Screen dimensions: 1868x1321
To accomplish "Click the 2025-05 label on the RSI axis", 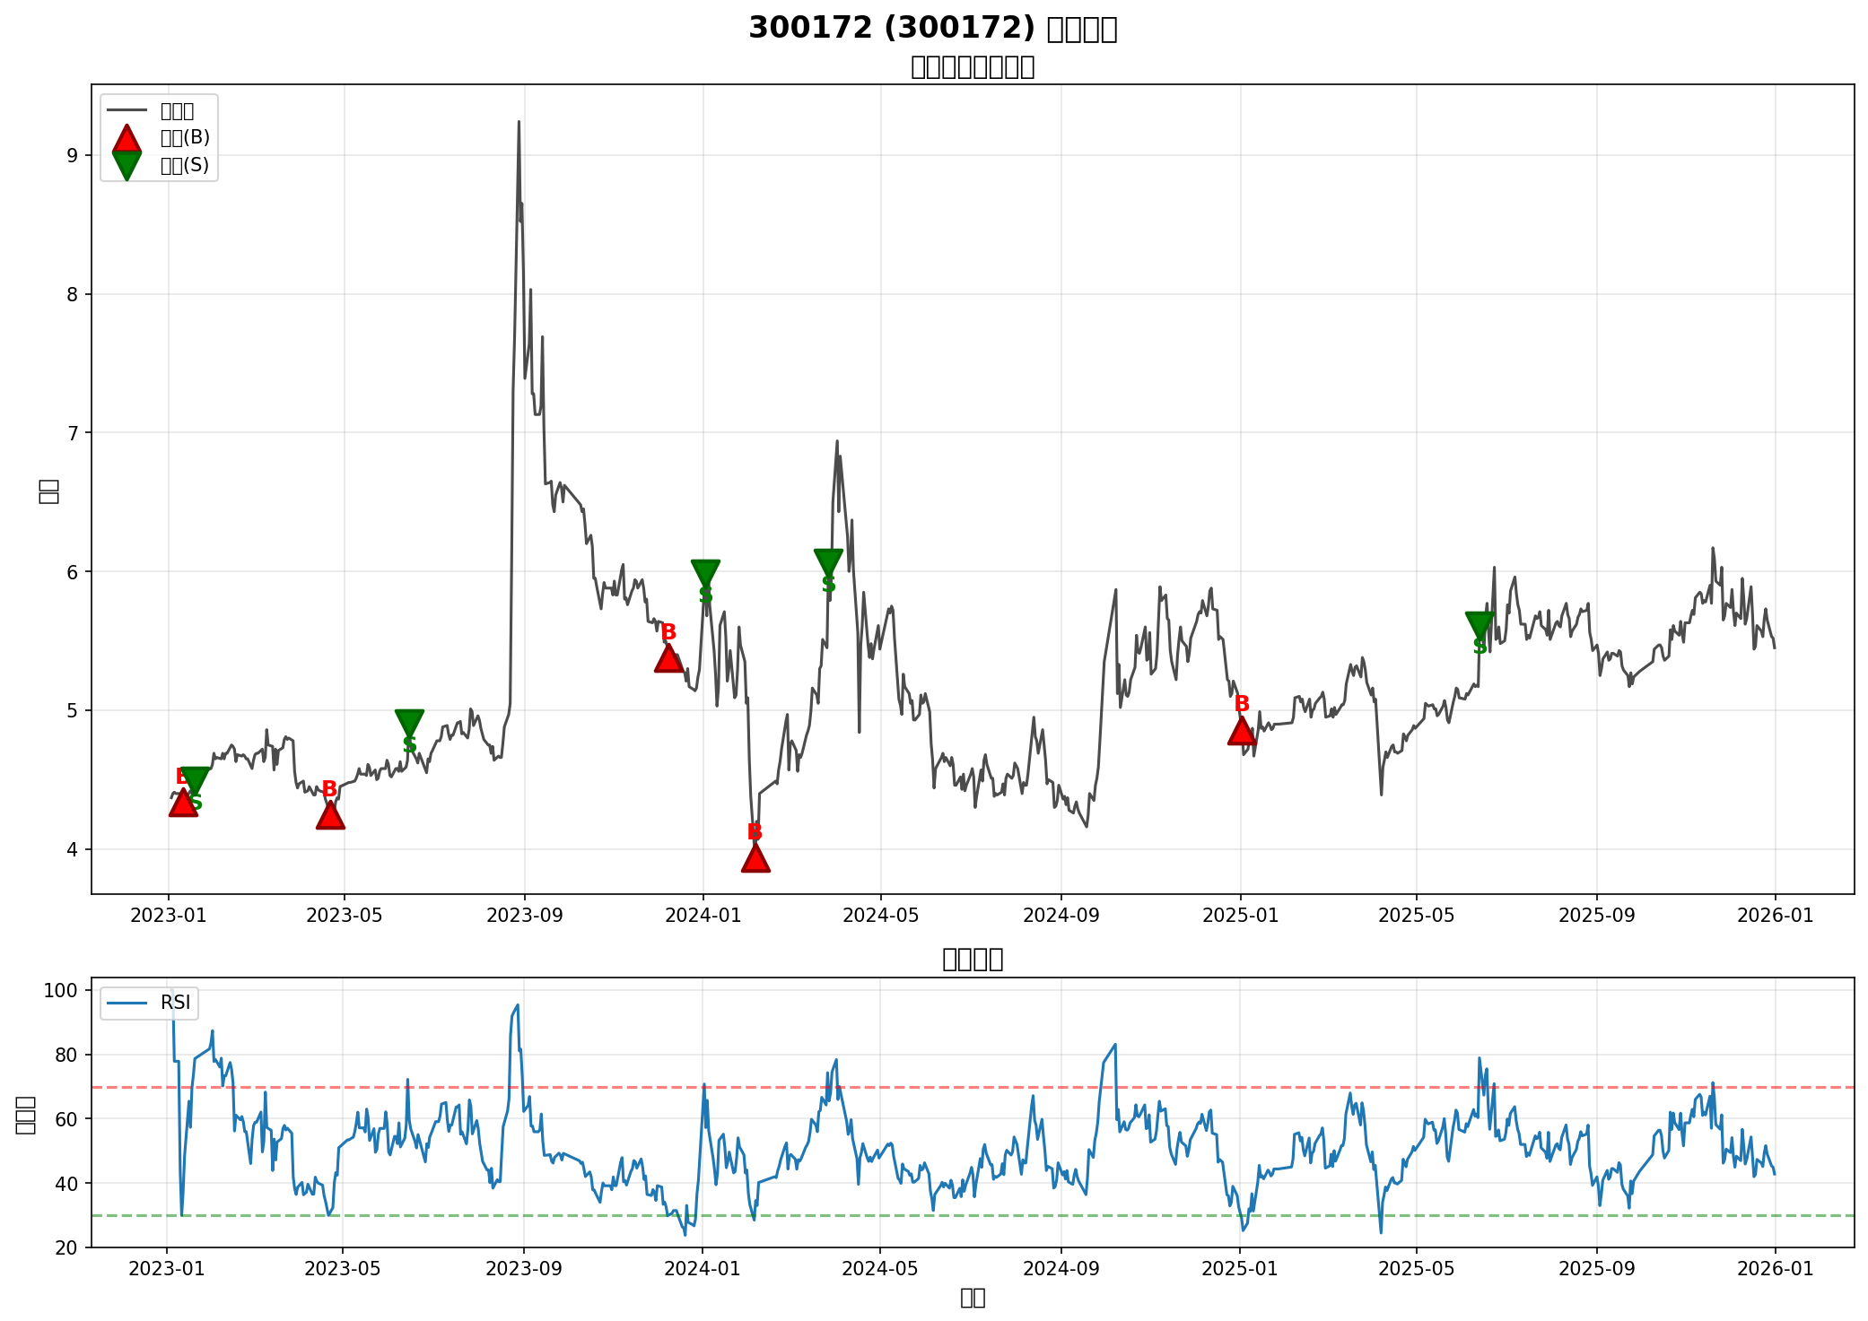I will pos(1416,1269).
